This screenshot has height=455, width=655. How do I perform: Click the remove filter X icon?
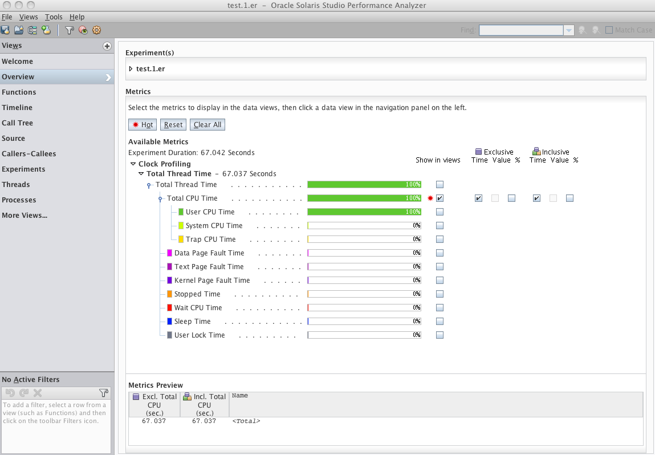tap(38, 393)
